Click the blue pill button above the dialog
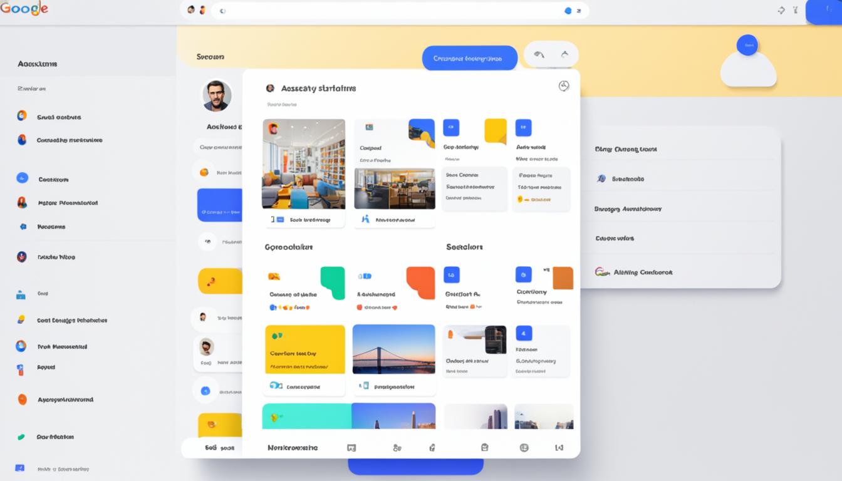The height and width of the screenshot is (481, 842). pyautogui.click(x=470, y=57)
